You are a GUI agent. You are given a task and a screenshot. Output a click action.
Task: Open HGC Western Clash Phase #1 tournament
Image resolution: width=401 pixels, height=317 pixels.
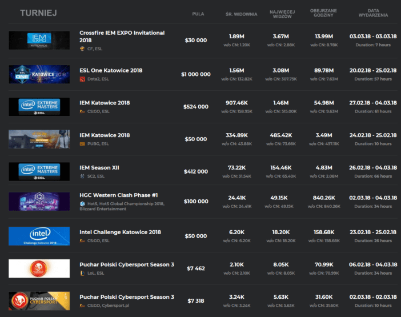click(119, 195)
